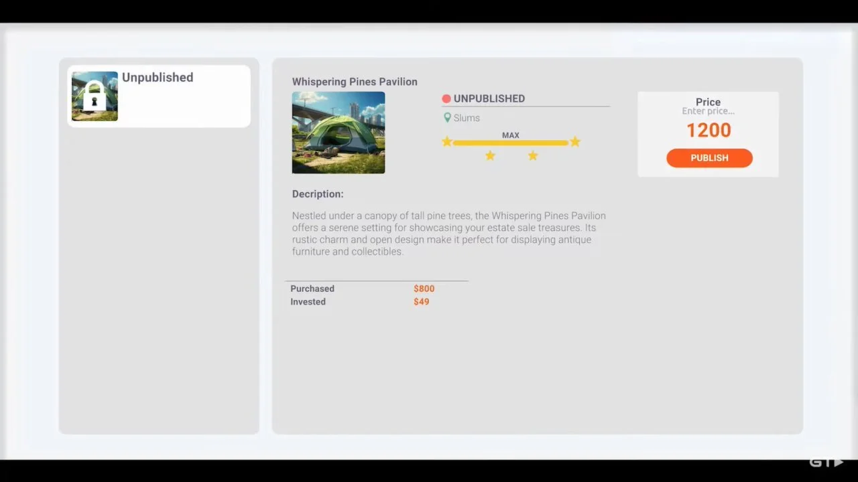Click the yellow MAX rating slider bar
Screen dimensions: 858x482
coord(511,142)
